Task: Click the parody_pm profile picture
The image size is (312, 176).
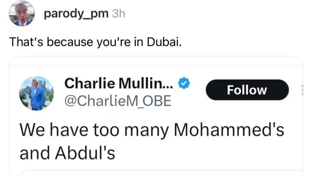Action: point(22,14)
